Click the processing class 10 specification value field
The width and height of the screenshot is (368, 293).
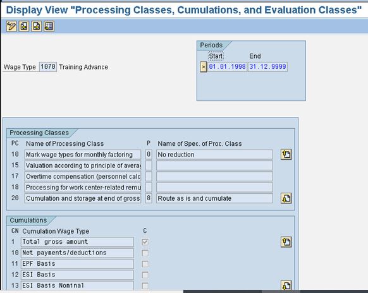click(x=149, y=155)
